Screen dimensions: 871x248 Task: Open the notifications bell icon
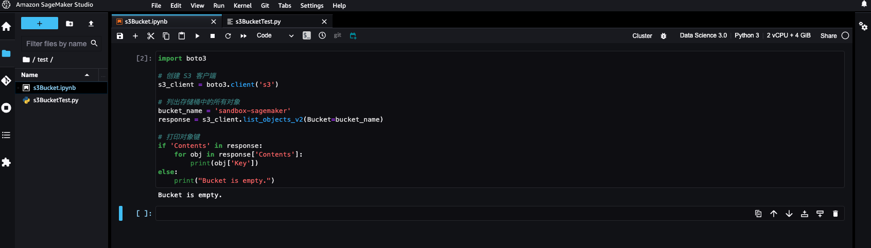[x=864, y=4]
